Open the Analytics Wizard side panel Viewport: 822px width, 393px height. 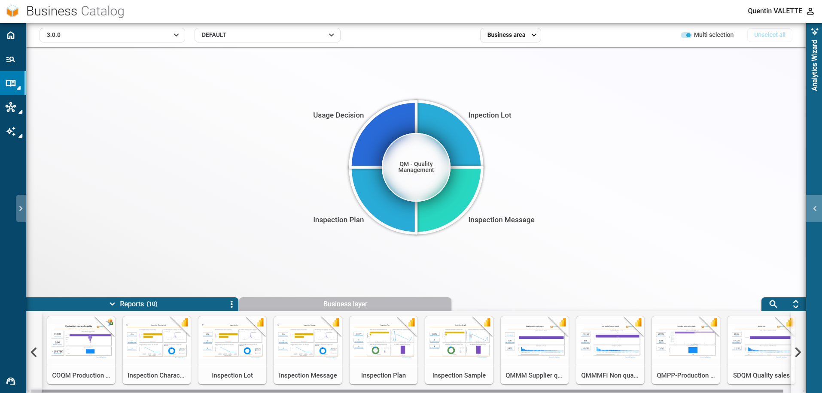(x=814, y=65)
